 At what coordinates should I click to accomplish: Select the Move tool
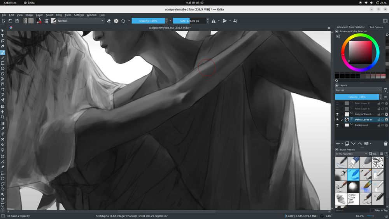[x=3, y=112]
